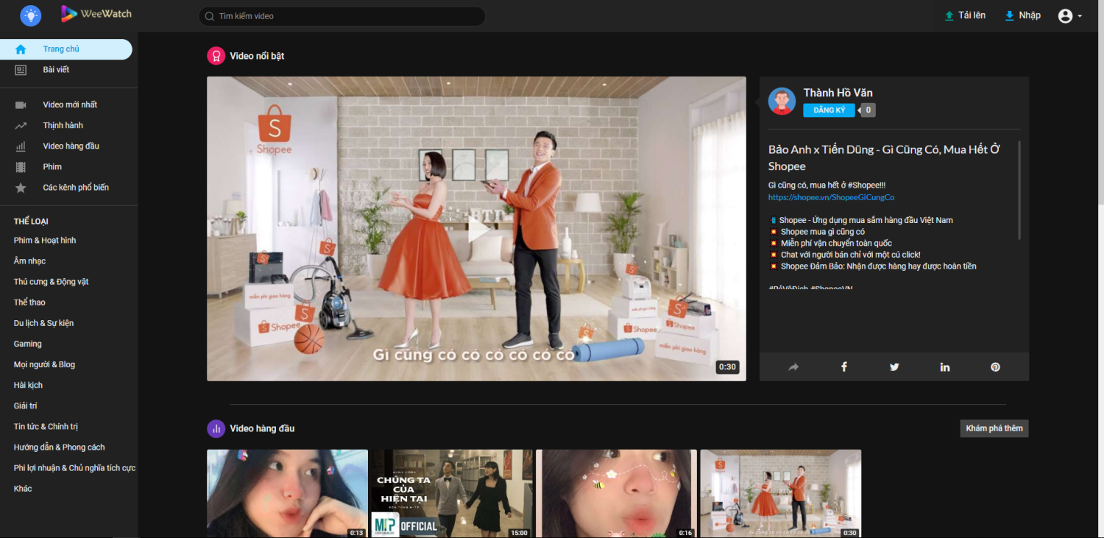Image resolution: width=1104 pixels, height=538 pixels.
Task: Toggle the light bulb theme switch
Action: (31, 15)
